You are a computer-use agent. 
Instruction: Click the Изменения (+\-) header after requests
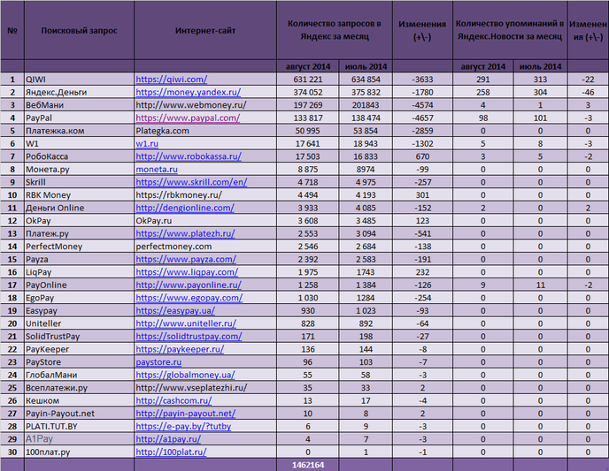point(422,30)
